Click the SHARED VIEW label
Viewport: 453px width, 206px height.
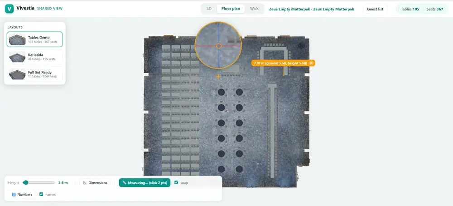[50, 8]
